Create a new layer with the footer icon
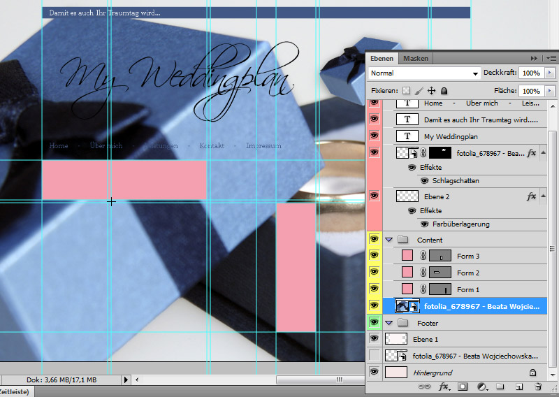 (518, 387)
